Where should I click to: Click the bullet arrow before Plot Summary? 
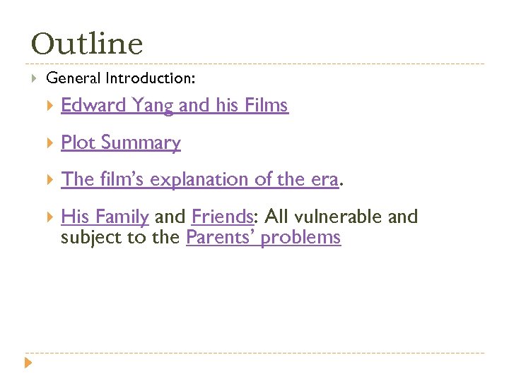click(49, 143)
